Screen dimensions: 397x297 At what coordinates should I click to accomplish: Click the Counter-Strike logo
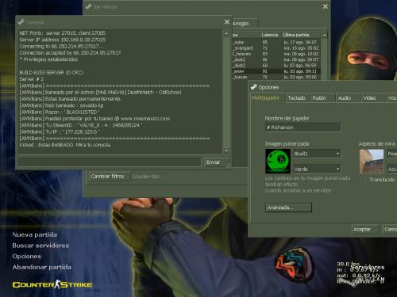coord(52,284)
